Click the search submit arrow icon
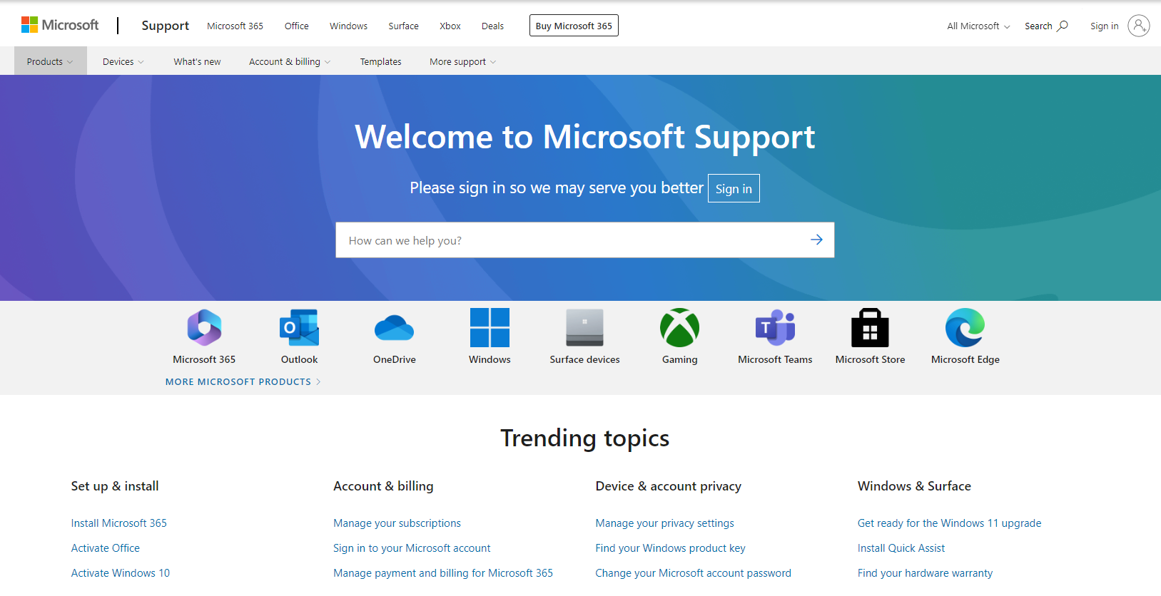Screen dimensions: 1161x596 [816, 240]
